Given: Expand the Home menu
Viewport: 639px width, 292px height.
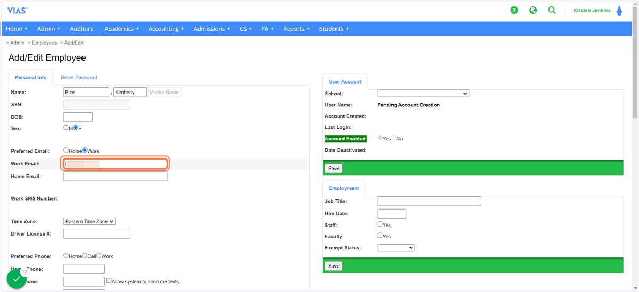Looking at the screenshot, I should [x=17, y=29].
